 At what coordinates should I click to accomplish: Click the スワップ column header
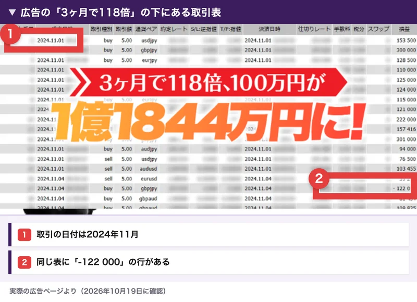tap(378, 29)
